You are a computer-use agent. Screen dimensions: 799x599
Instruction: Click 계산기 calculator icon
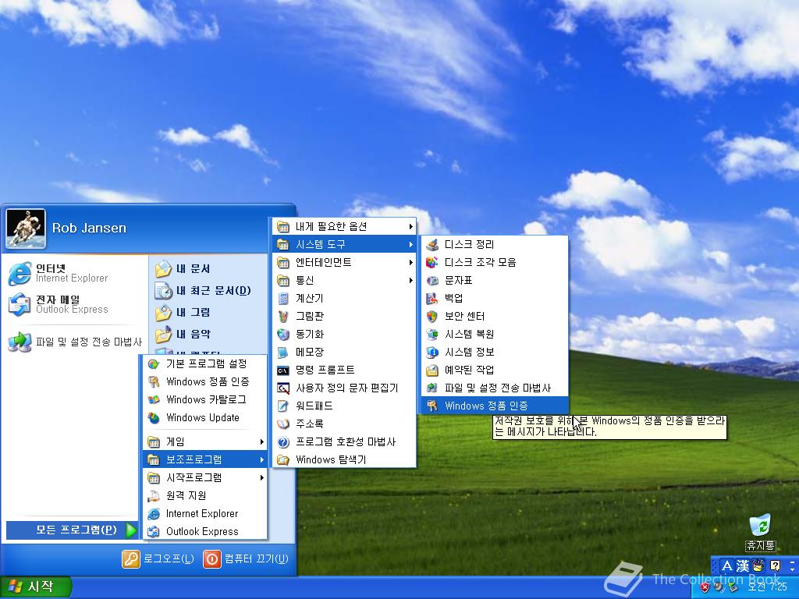tap(283, 299)
